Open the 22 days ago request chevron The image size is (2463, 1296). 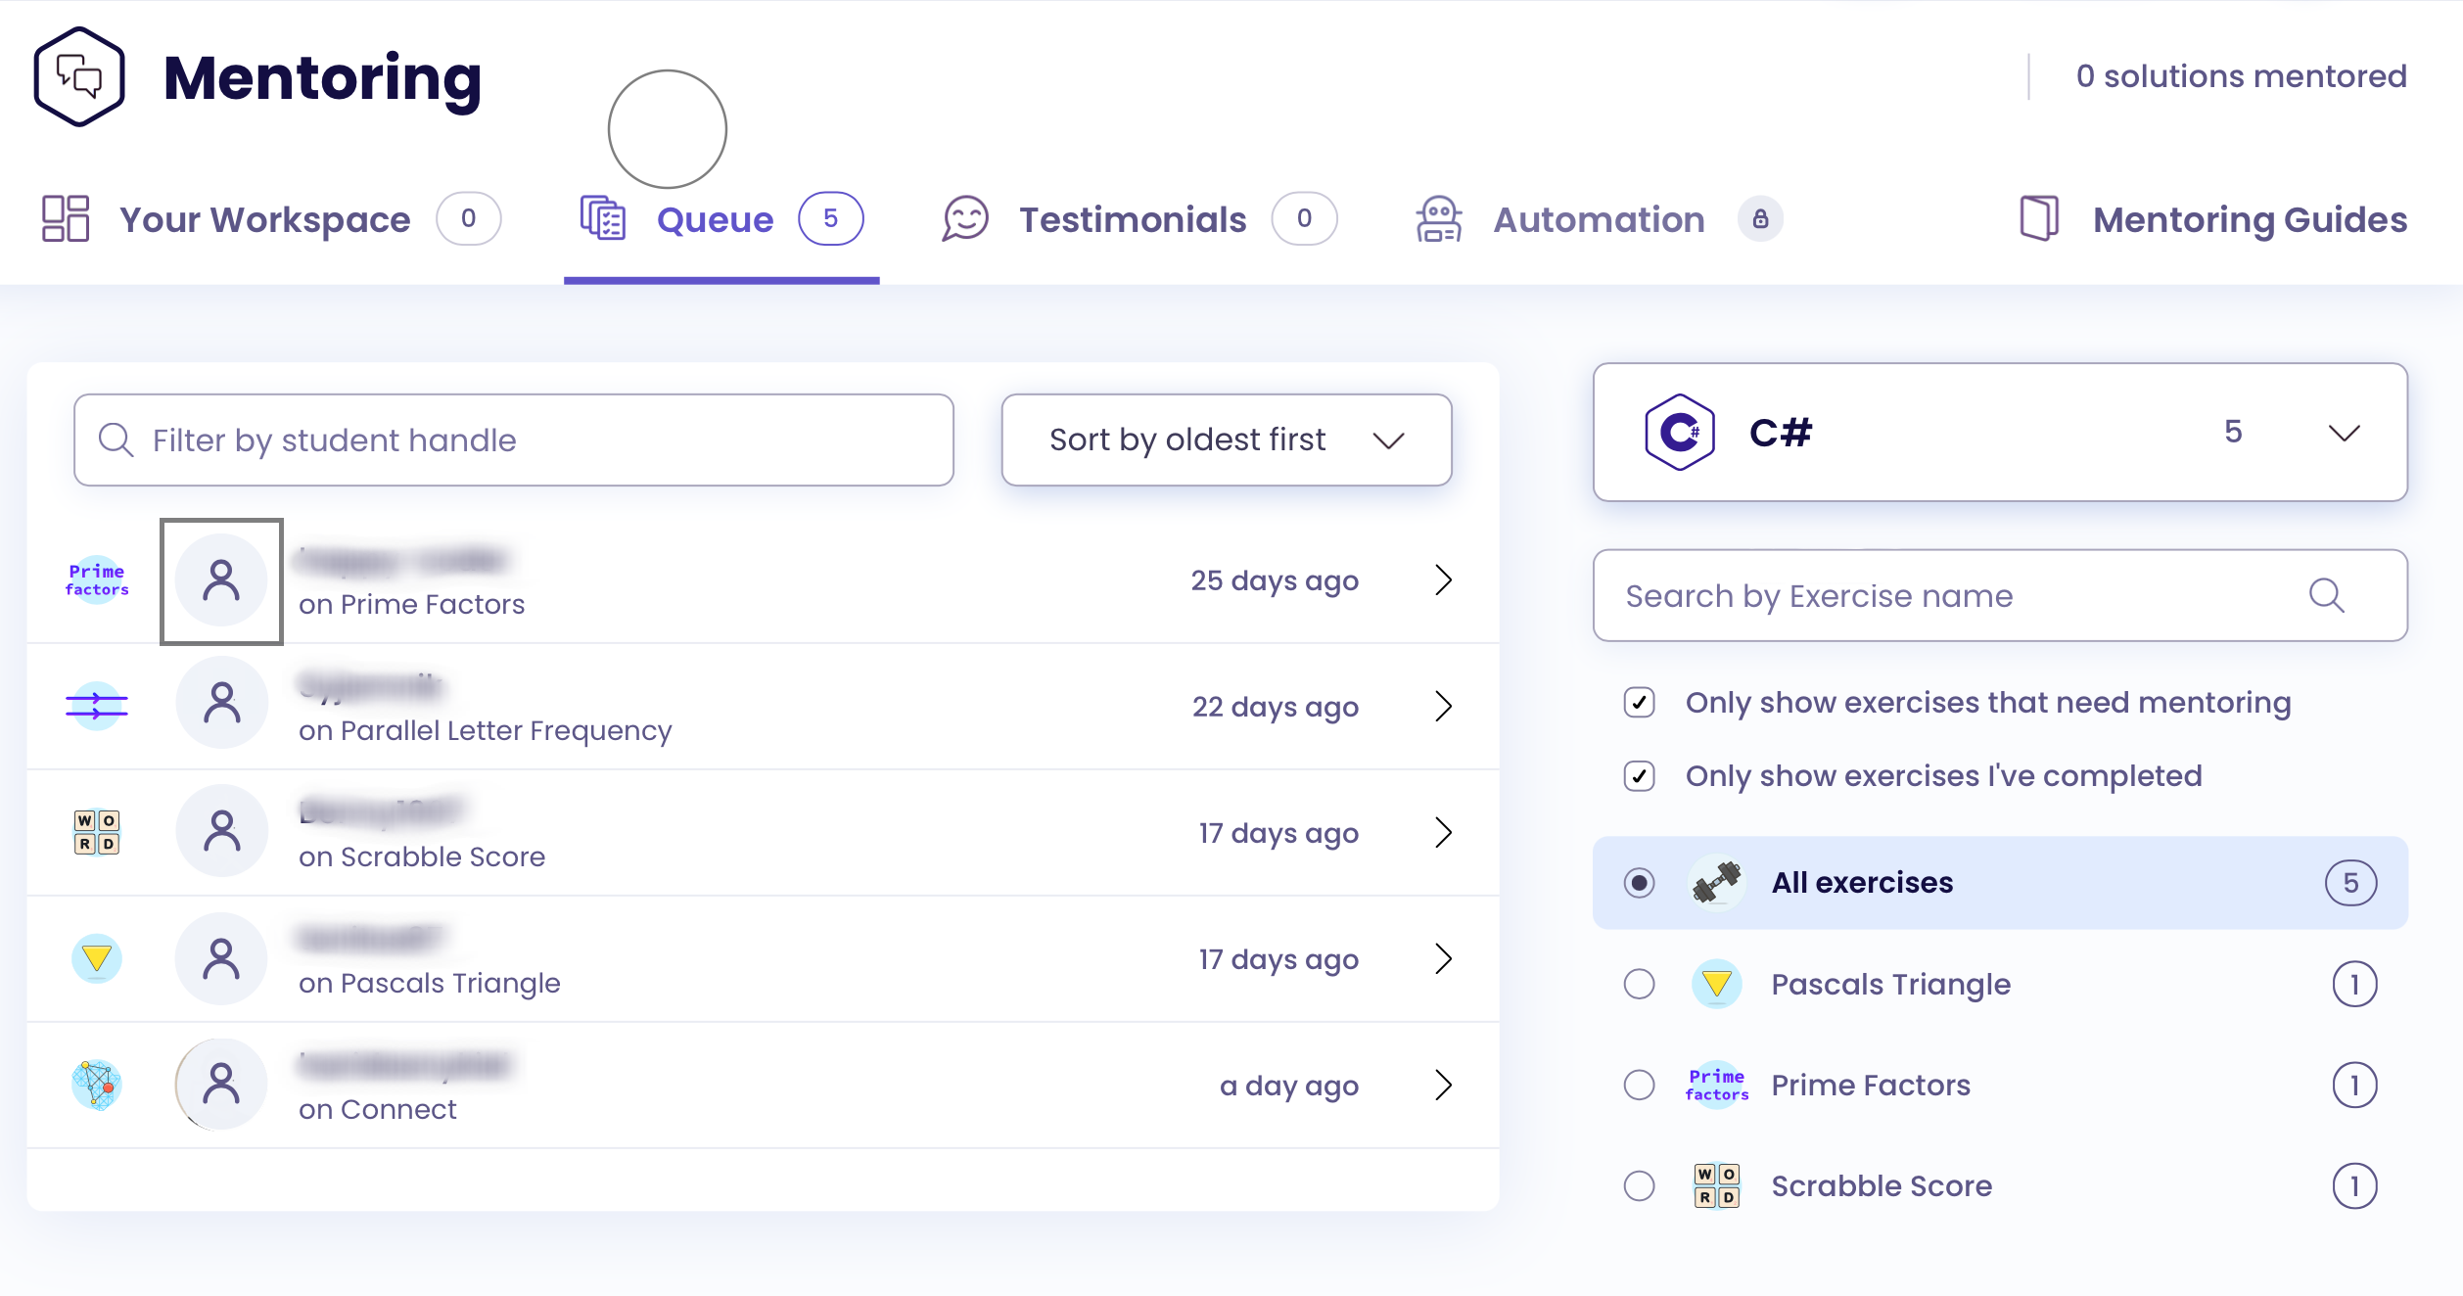pyautogui.click(x=1443, y=706)
